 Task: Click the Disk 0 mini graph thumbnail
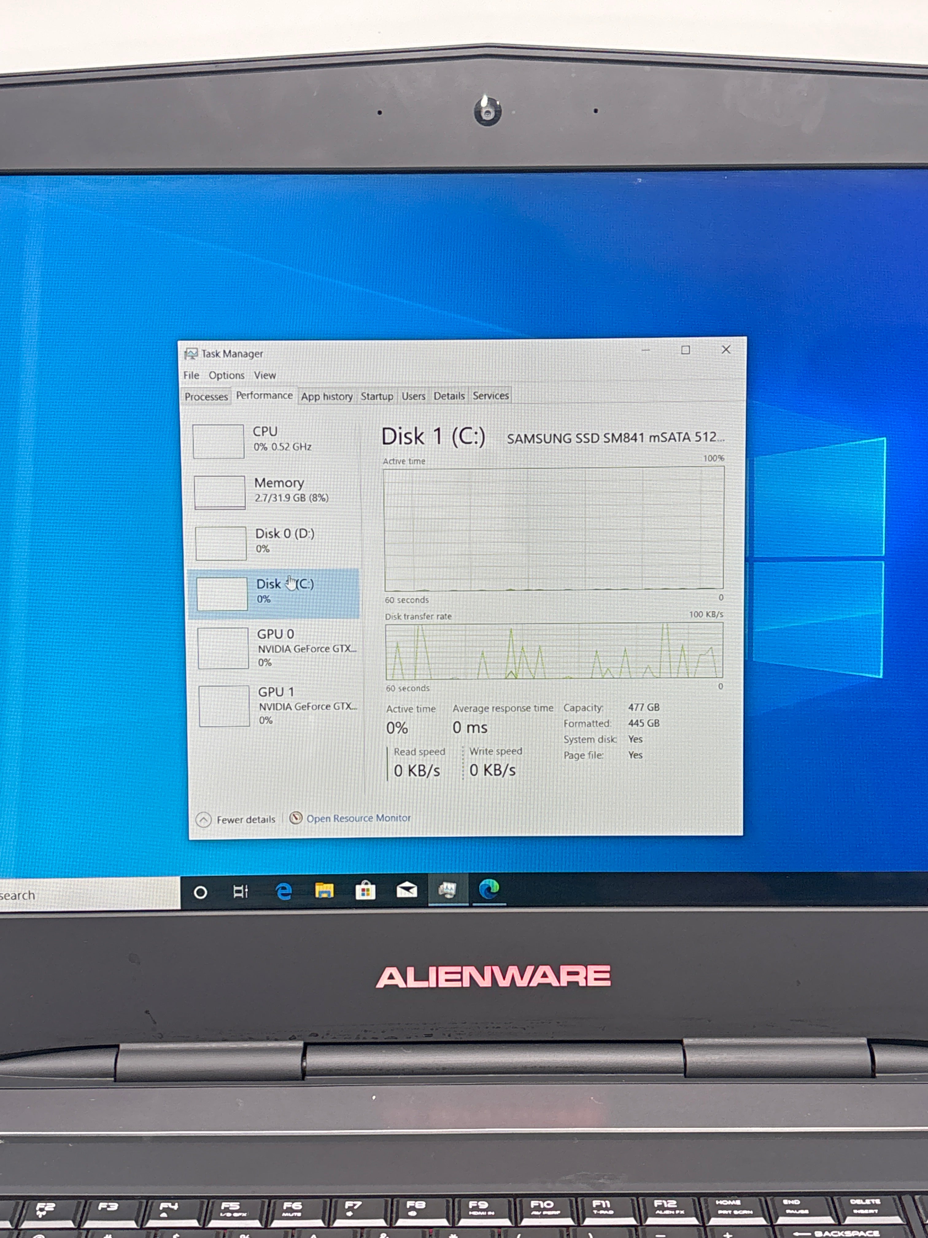(221, 543)
